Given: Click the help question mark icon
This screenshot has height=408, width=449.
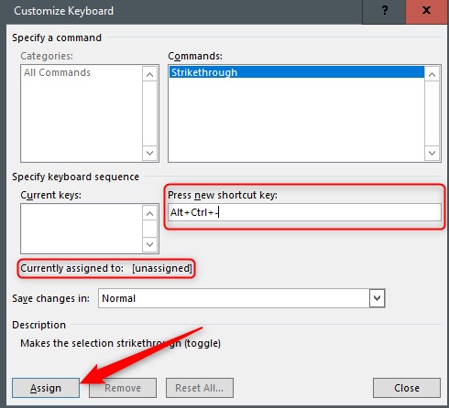Looking at the screenshot, I should pos(385,11).
